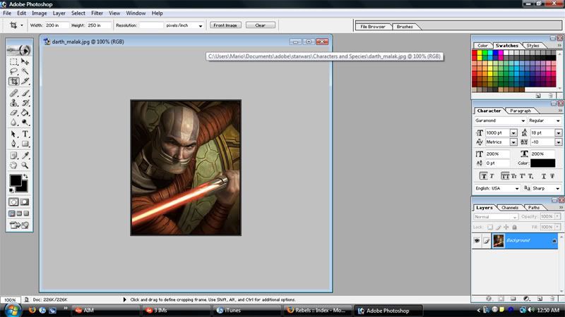Open the -10 tracking dropdown
Viewport: 565px width, 317px height.
coord(558,142)
